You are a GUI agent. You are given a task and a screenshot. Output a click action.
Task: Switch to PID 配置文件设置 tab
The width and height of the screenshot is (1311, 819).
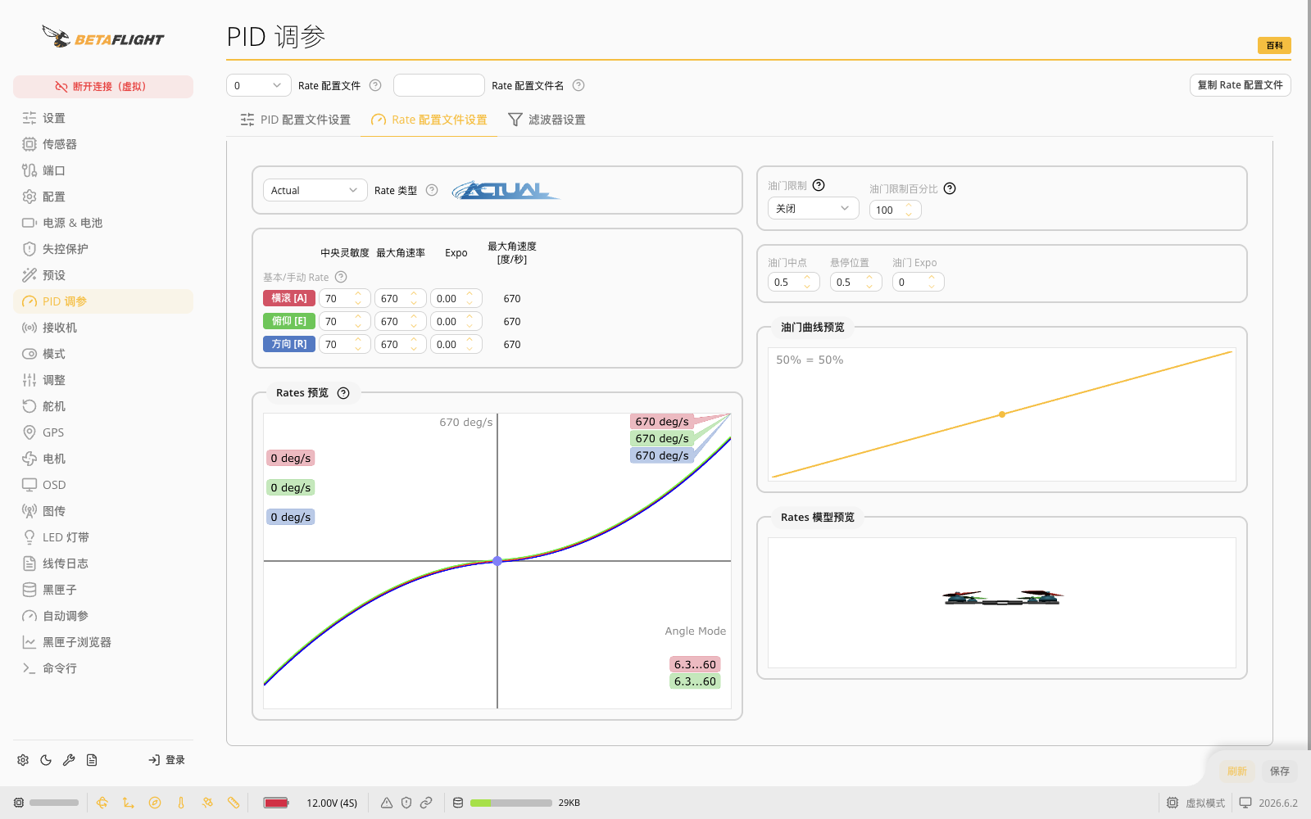(x=295, y=120)
